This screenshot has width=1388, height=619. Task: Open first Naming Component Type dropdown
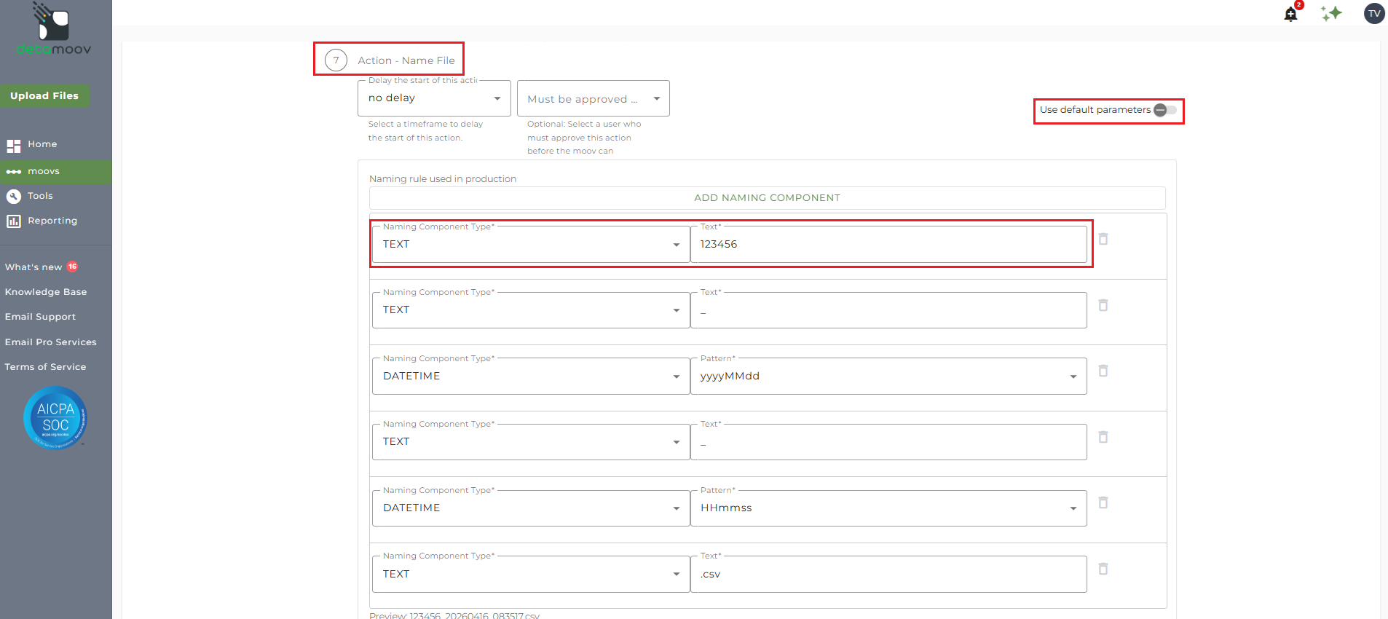pos(530,245)
